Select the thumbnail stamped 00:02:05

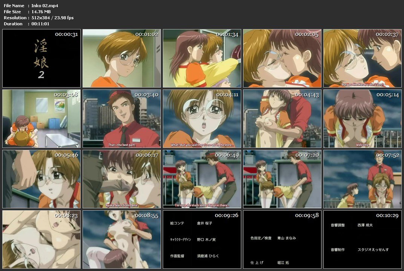pos(282,59)
